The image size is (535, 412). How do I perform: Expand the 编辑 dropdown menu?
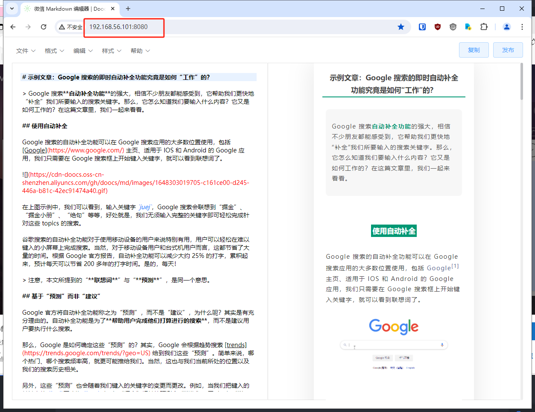tap(83, 51)
